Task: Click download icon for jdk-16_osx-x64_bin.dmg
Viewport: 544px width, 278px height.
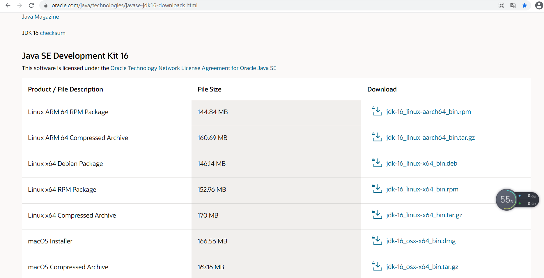Action: pyautogui.click(x=377, y=241)
